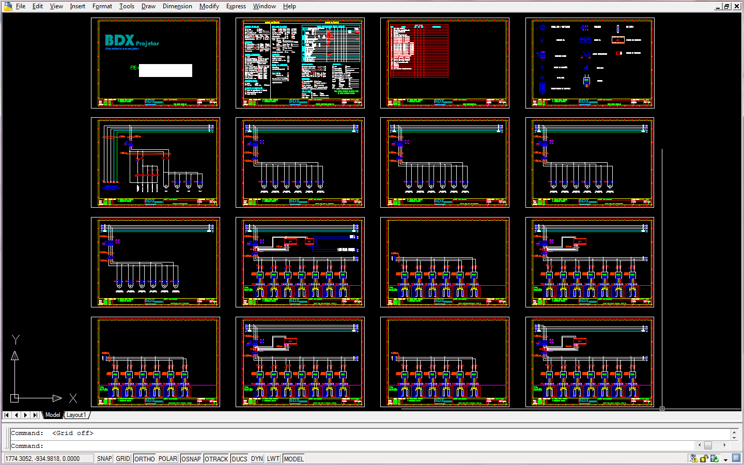Click the CAD standards status icon

point(714,458)
